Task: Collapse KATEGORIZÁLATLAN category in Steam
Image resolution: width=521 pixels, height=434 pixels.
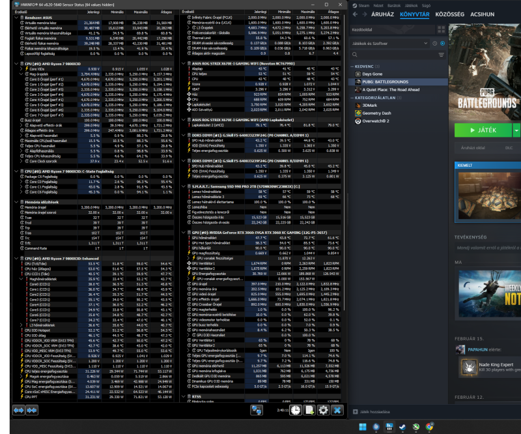Action: coord(352,98)
